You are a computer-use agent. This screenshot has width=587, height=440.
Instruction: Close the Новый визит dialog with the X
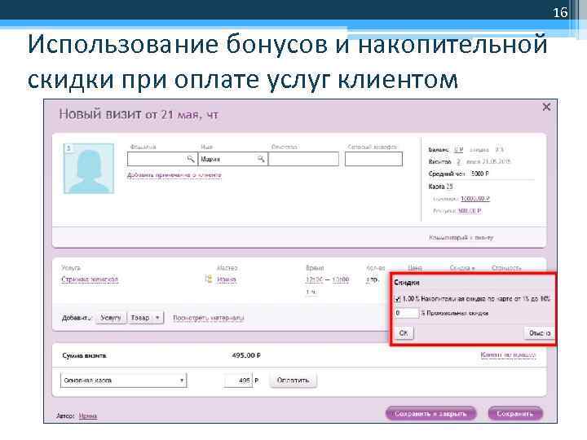(x=546, y=107)
